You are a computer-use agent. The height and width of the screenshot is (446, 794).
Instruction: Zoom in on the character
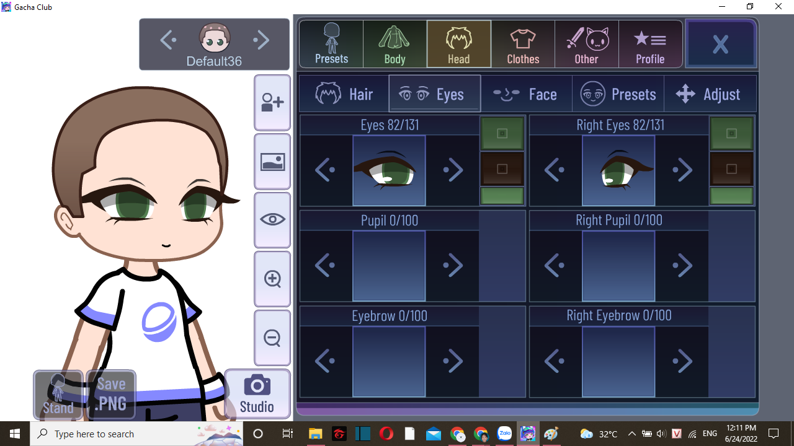272,279
